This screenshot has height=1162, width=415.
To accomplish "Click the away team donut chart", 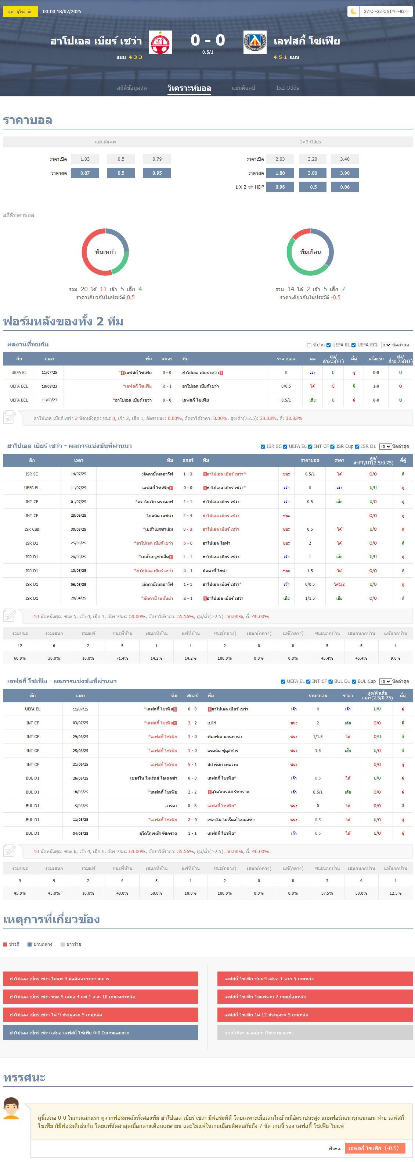I will 310,252.
